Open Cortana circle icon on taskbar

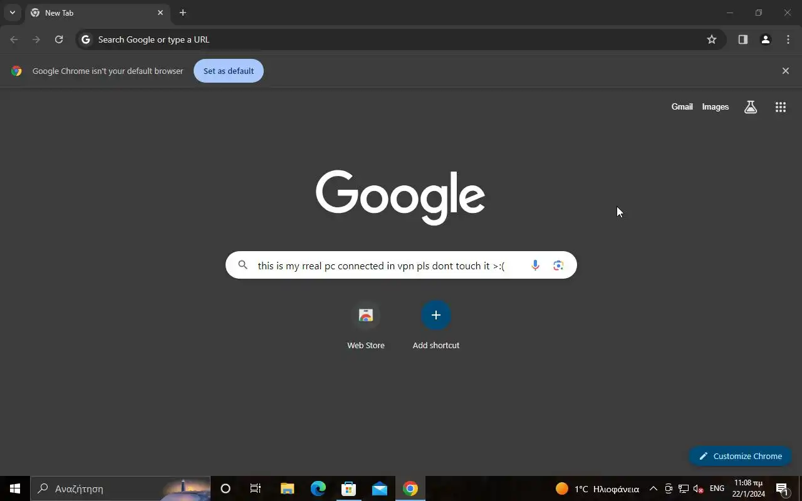[226, 488]
